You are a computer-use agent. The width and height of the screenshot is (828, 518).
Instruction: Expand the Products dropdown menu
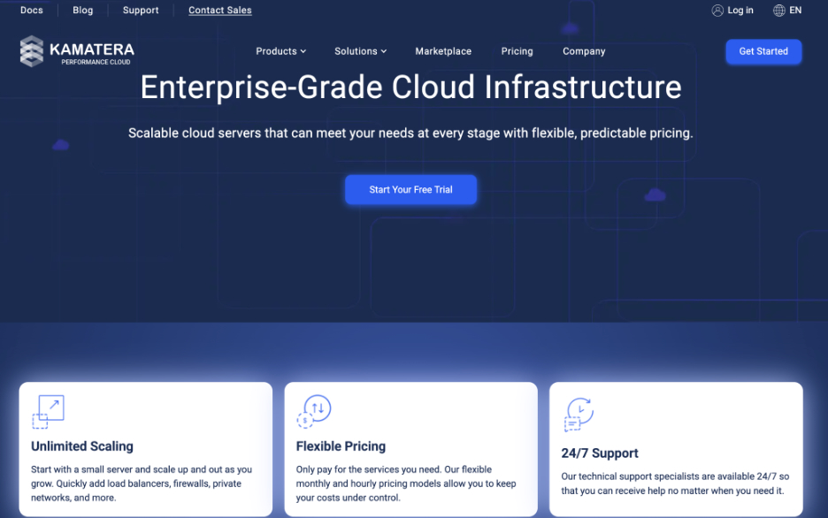[281, 51]
